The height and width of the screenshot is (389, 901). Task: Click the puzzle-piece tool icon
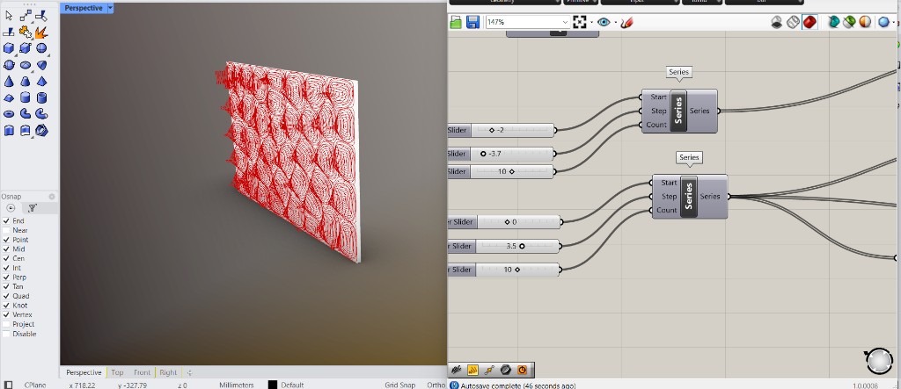(x=26, y=32)
